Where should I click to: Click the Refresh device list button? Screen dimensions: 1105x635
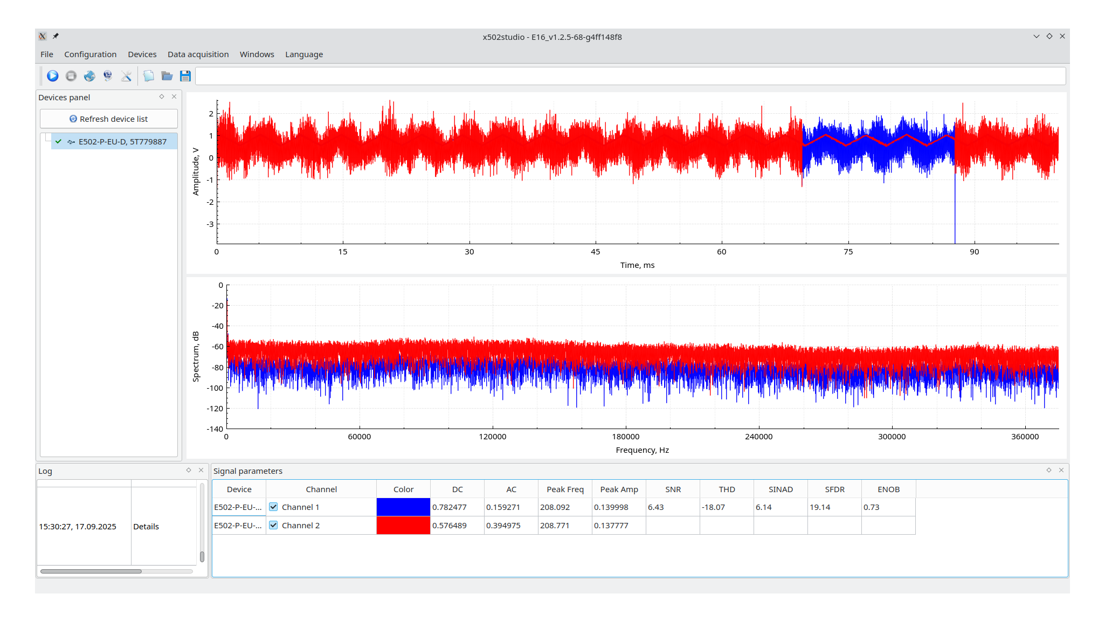point(108,119)
